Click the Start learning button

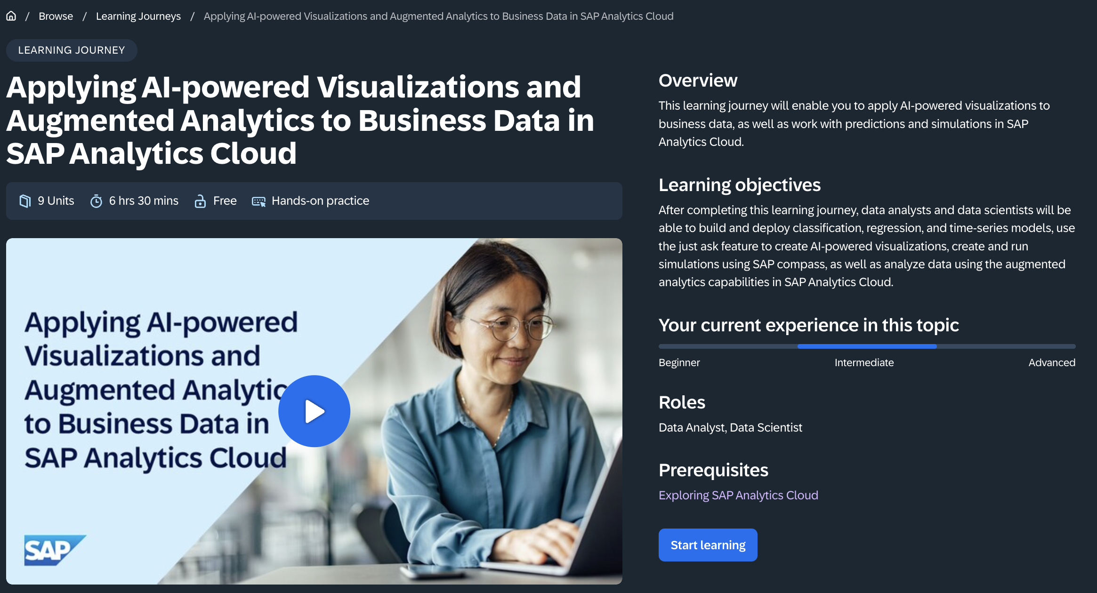(x=708, y=545)
